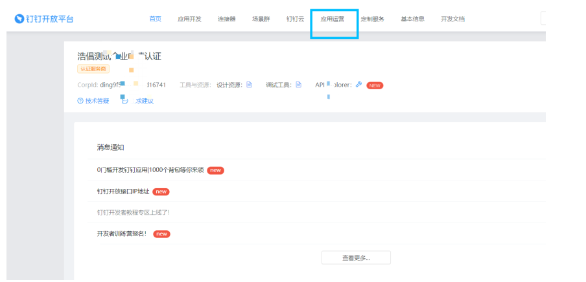Go to the 首页 tab
The width and height of the screenshot is (586, 282).
155,19
